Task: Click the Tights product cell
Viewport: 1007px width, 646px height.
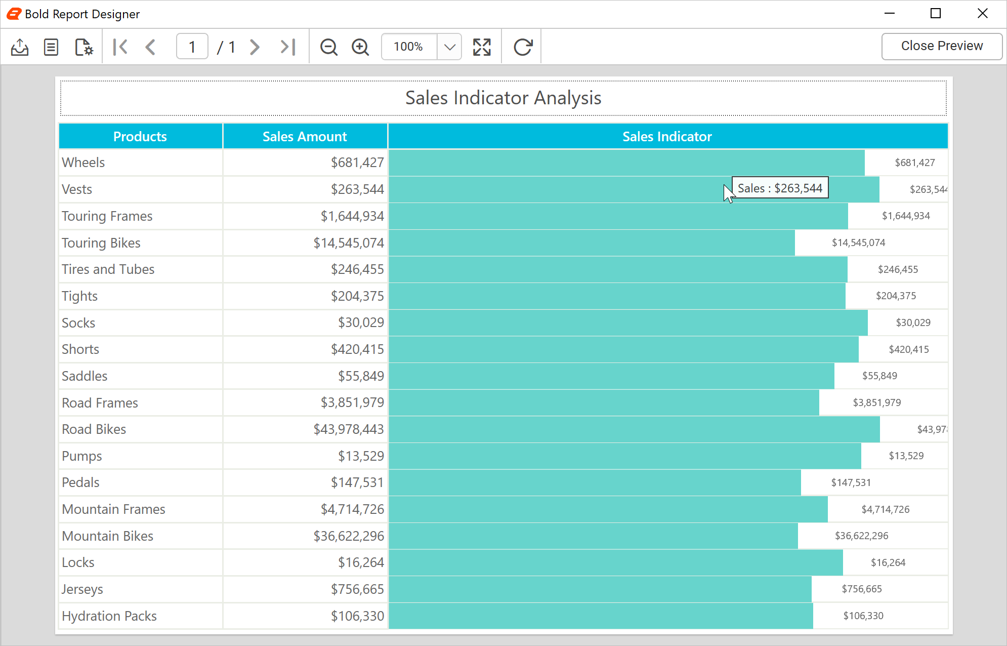Action: (x=140, y=296)
